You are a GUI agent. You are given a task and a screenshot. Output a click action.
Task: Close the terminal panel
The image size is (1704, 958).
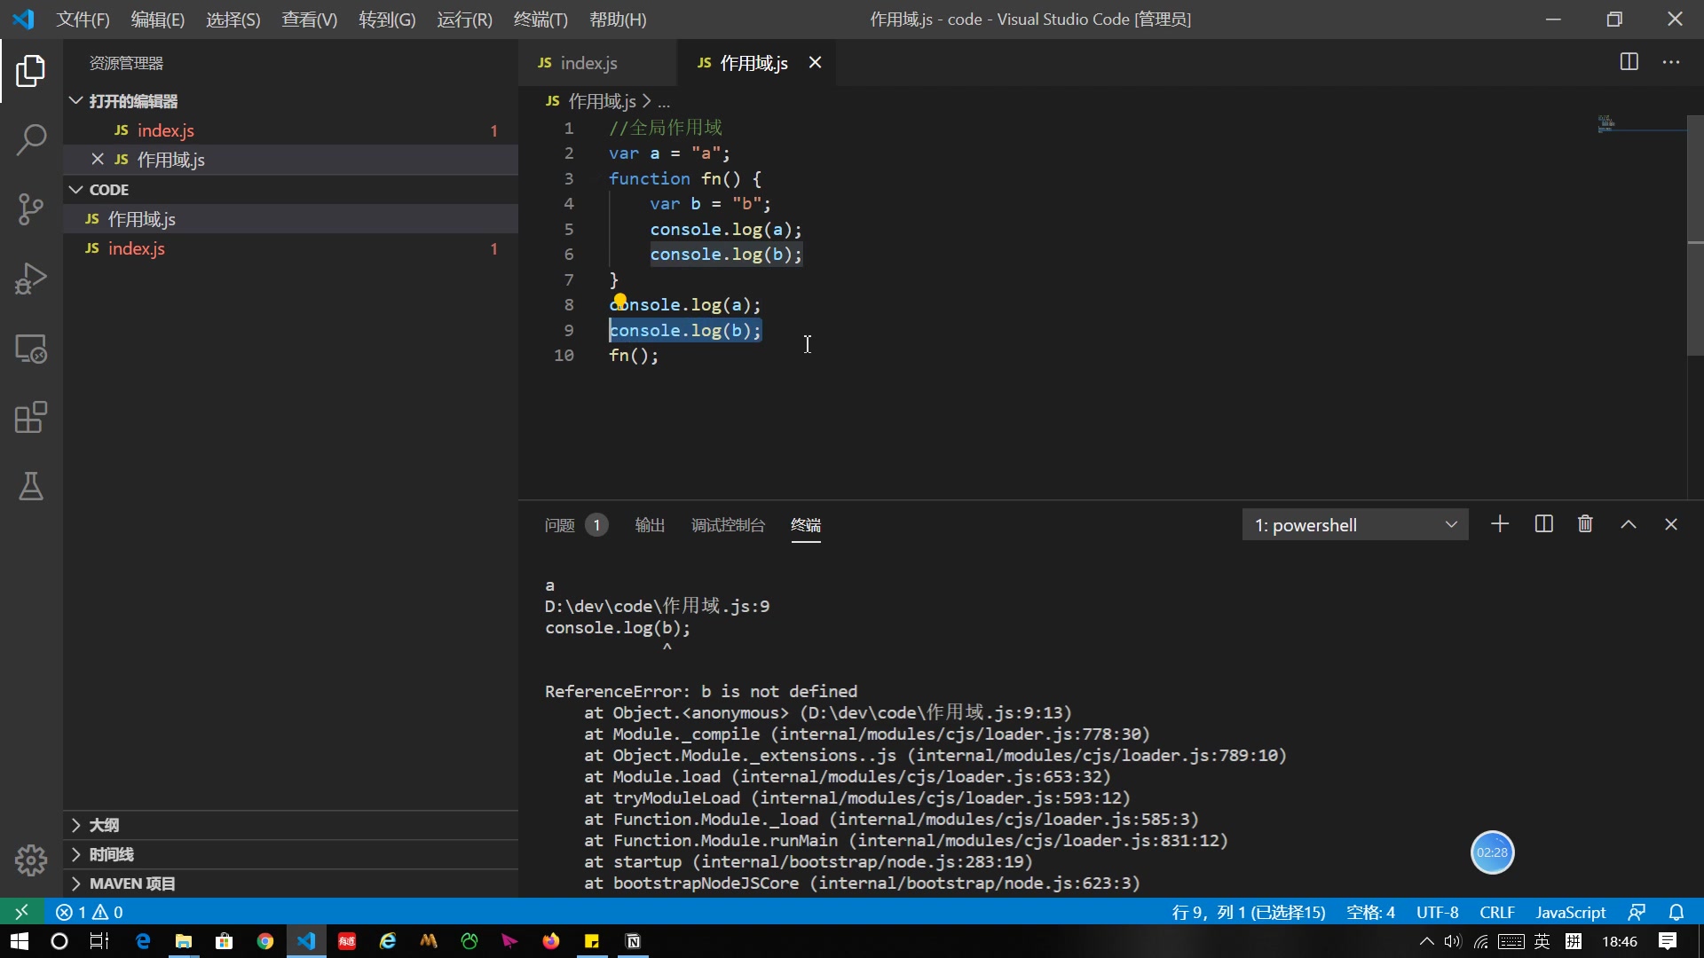tap(1671, 524)
